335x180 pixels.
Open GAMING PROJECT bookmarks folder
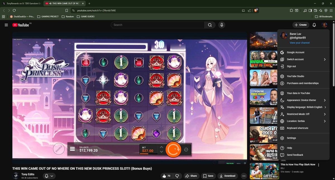48,16
